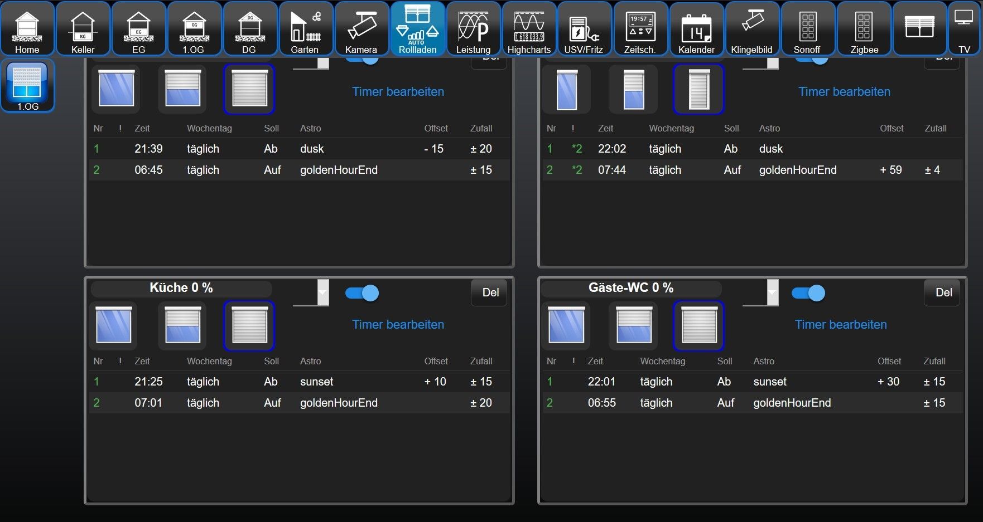Toggle the Gäste-WC timer switch
983x522 pixels.
pyautogui.click(x=808, y=293)
